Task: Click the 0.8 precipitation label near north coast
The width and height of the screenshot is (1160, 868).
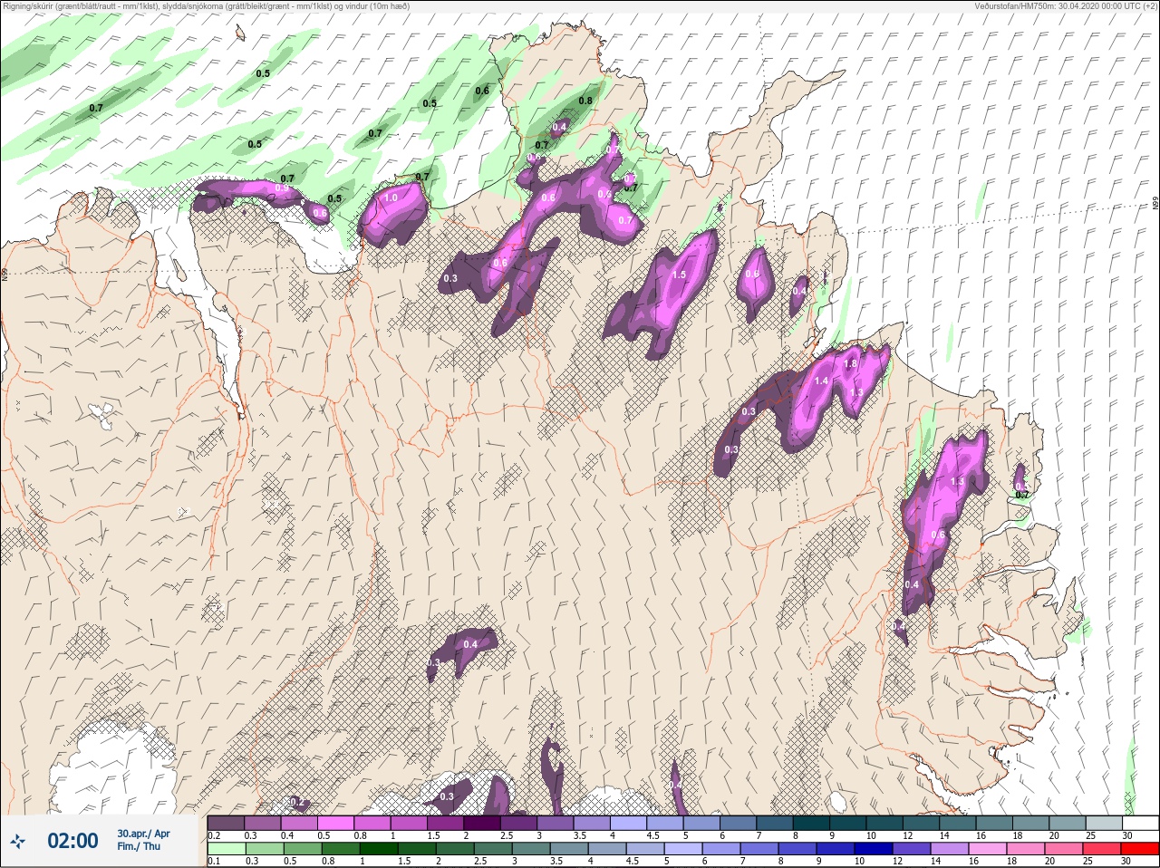Action: click(585, 101)
